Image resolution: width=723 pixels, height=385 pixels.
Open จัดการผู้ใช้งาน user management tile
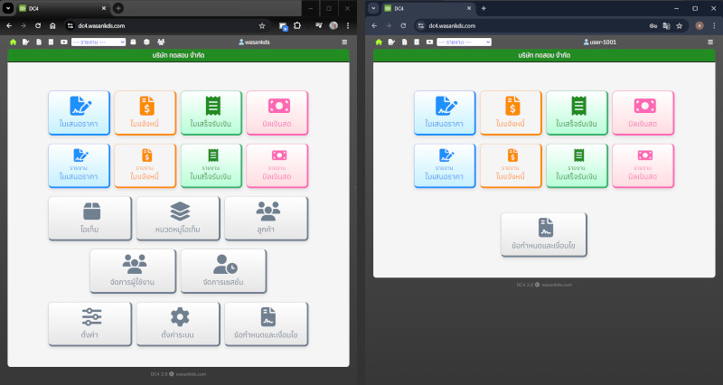click(x=134, y=271)
